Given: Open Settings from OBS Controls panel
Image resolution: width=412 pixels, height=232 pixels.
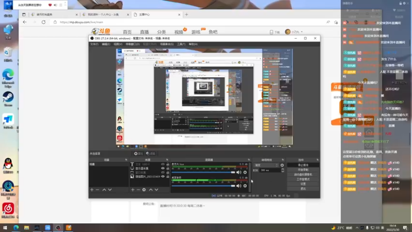Looking at the screenshot, I should pyautogui.click(x=303, y=184).
